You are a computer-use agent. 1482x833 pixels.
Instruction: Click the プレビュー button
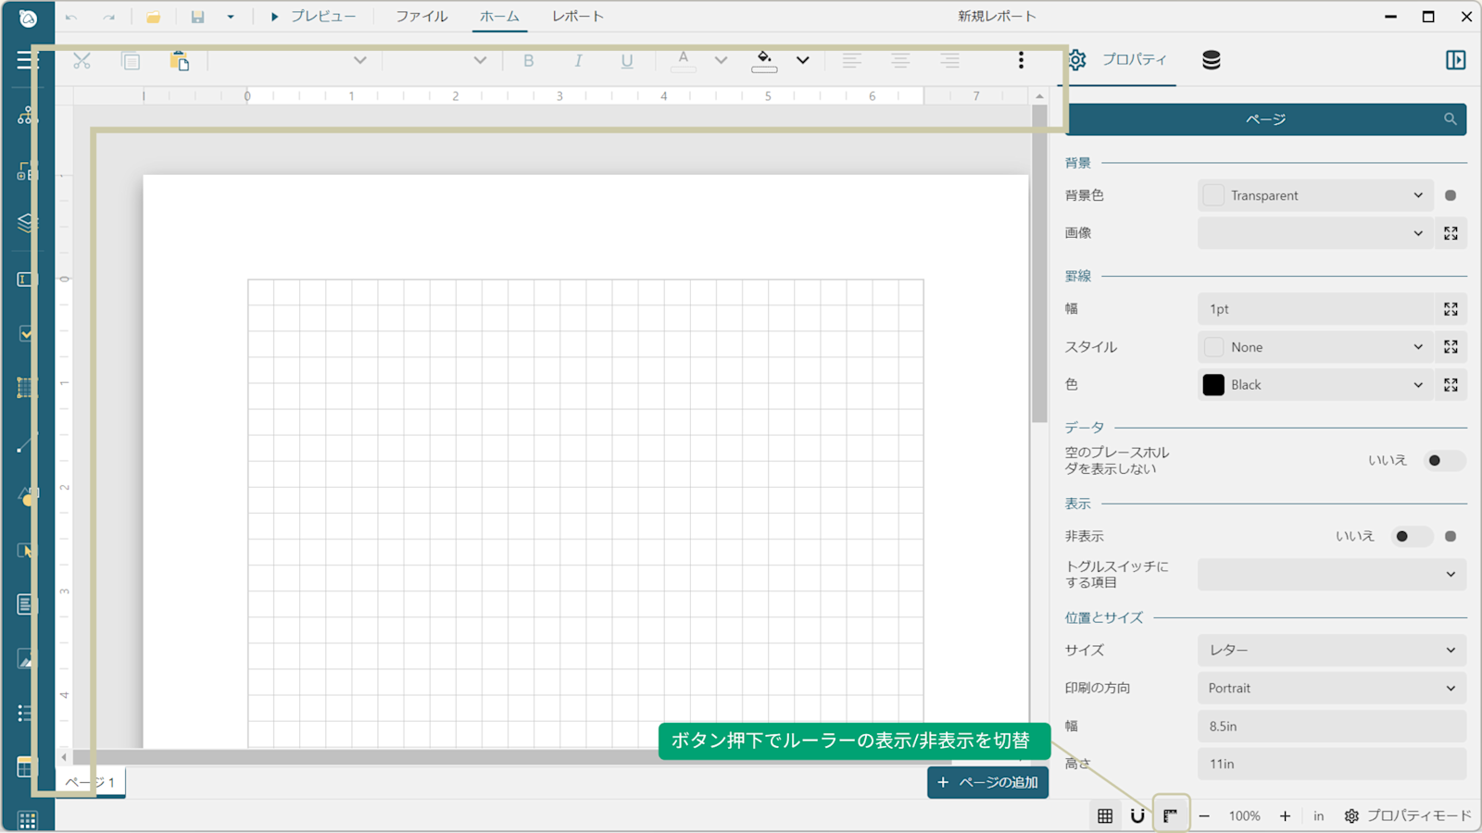coord(313,17)
